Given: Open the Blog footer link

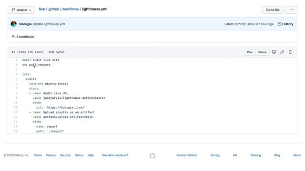Looking at the screenshot, I should click(277, 155).
